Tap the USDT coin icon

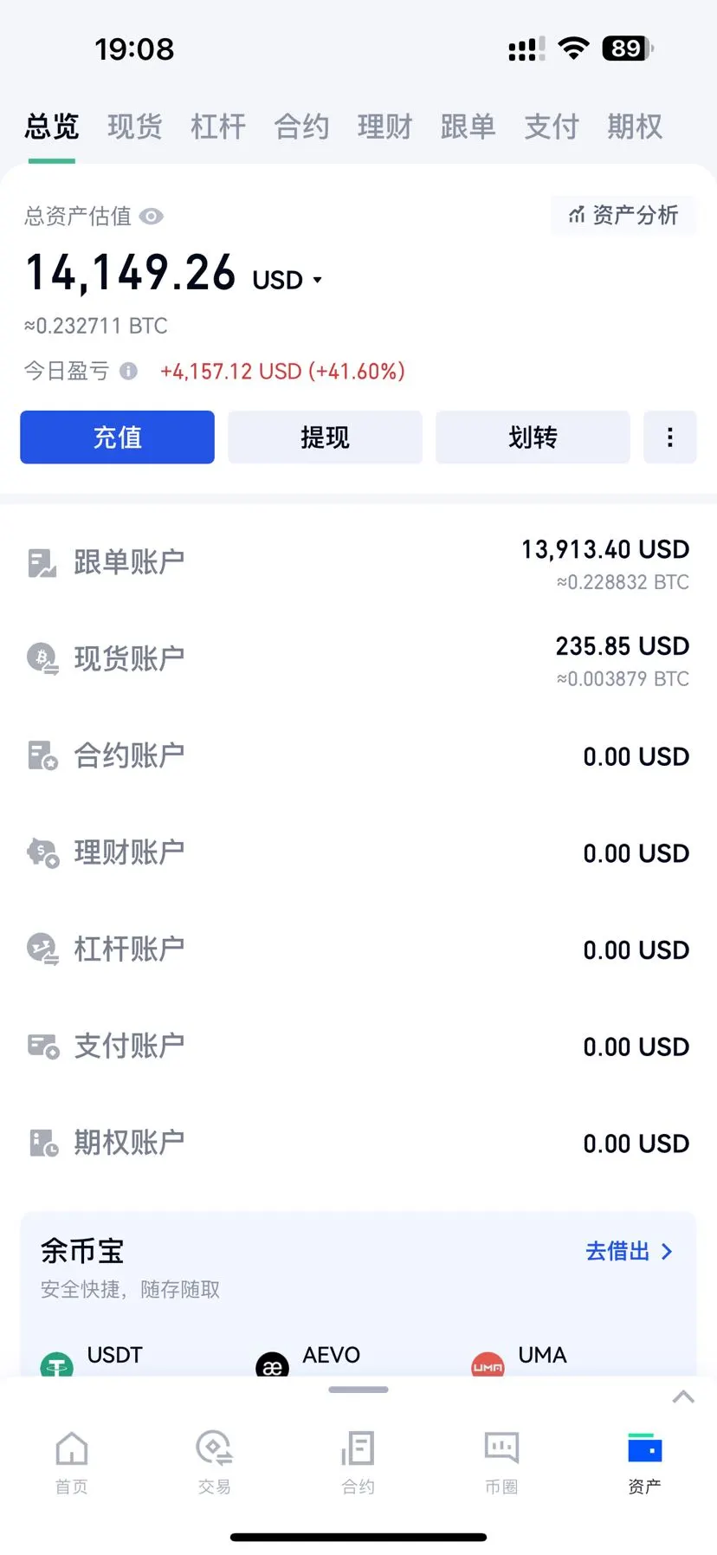click(x=57, y=1365)
